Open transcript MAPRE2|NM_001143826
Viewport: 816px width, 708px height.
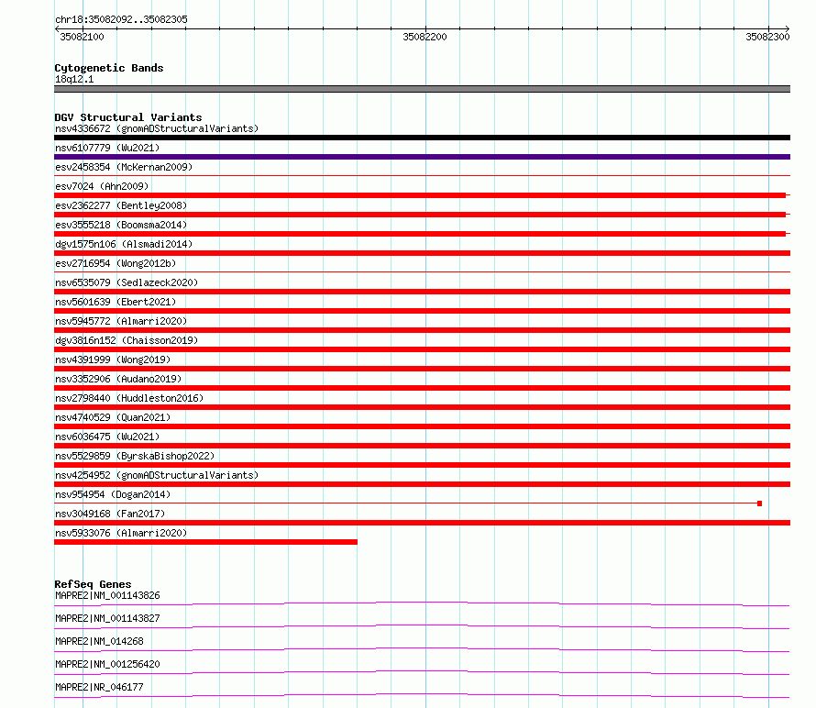107,595
